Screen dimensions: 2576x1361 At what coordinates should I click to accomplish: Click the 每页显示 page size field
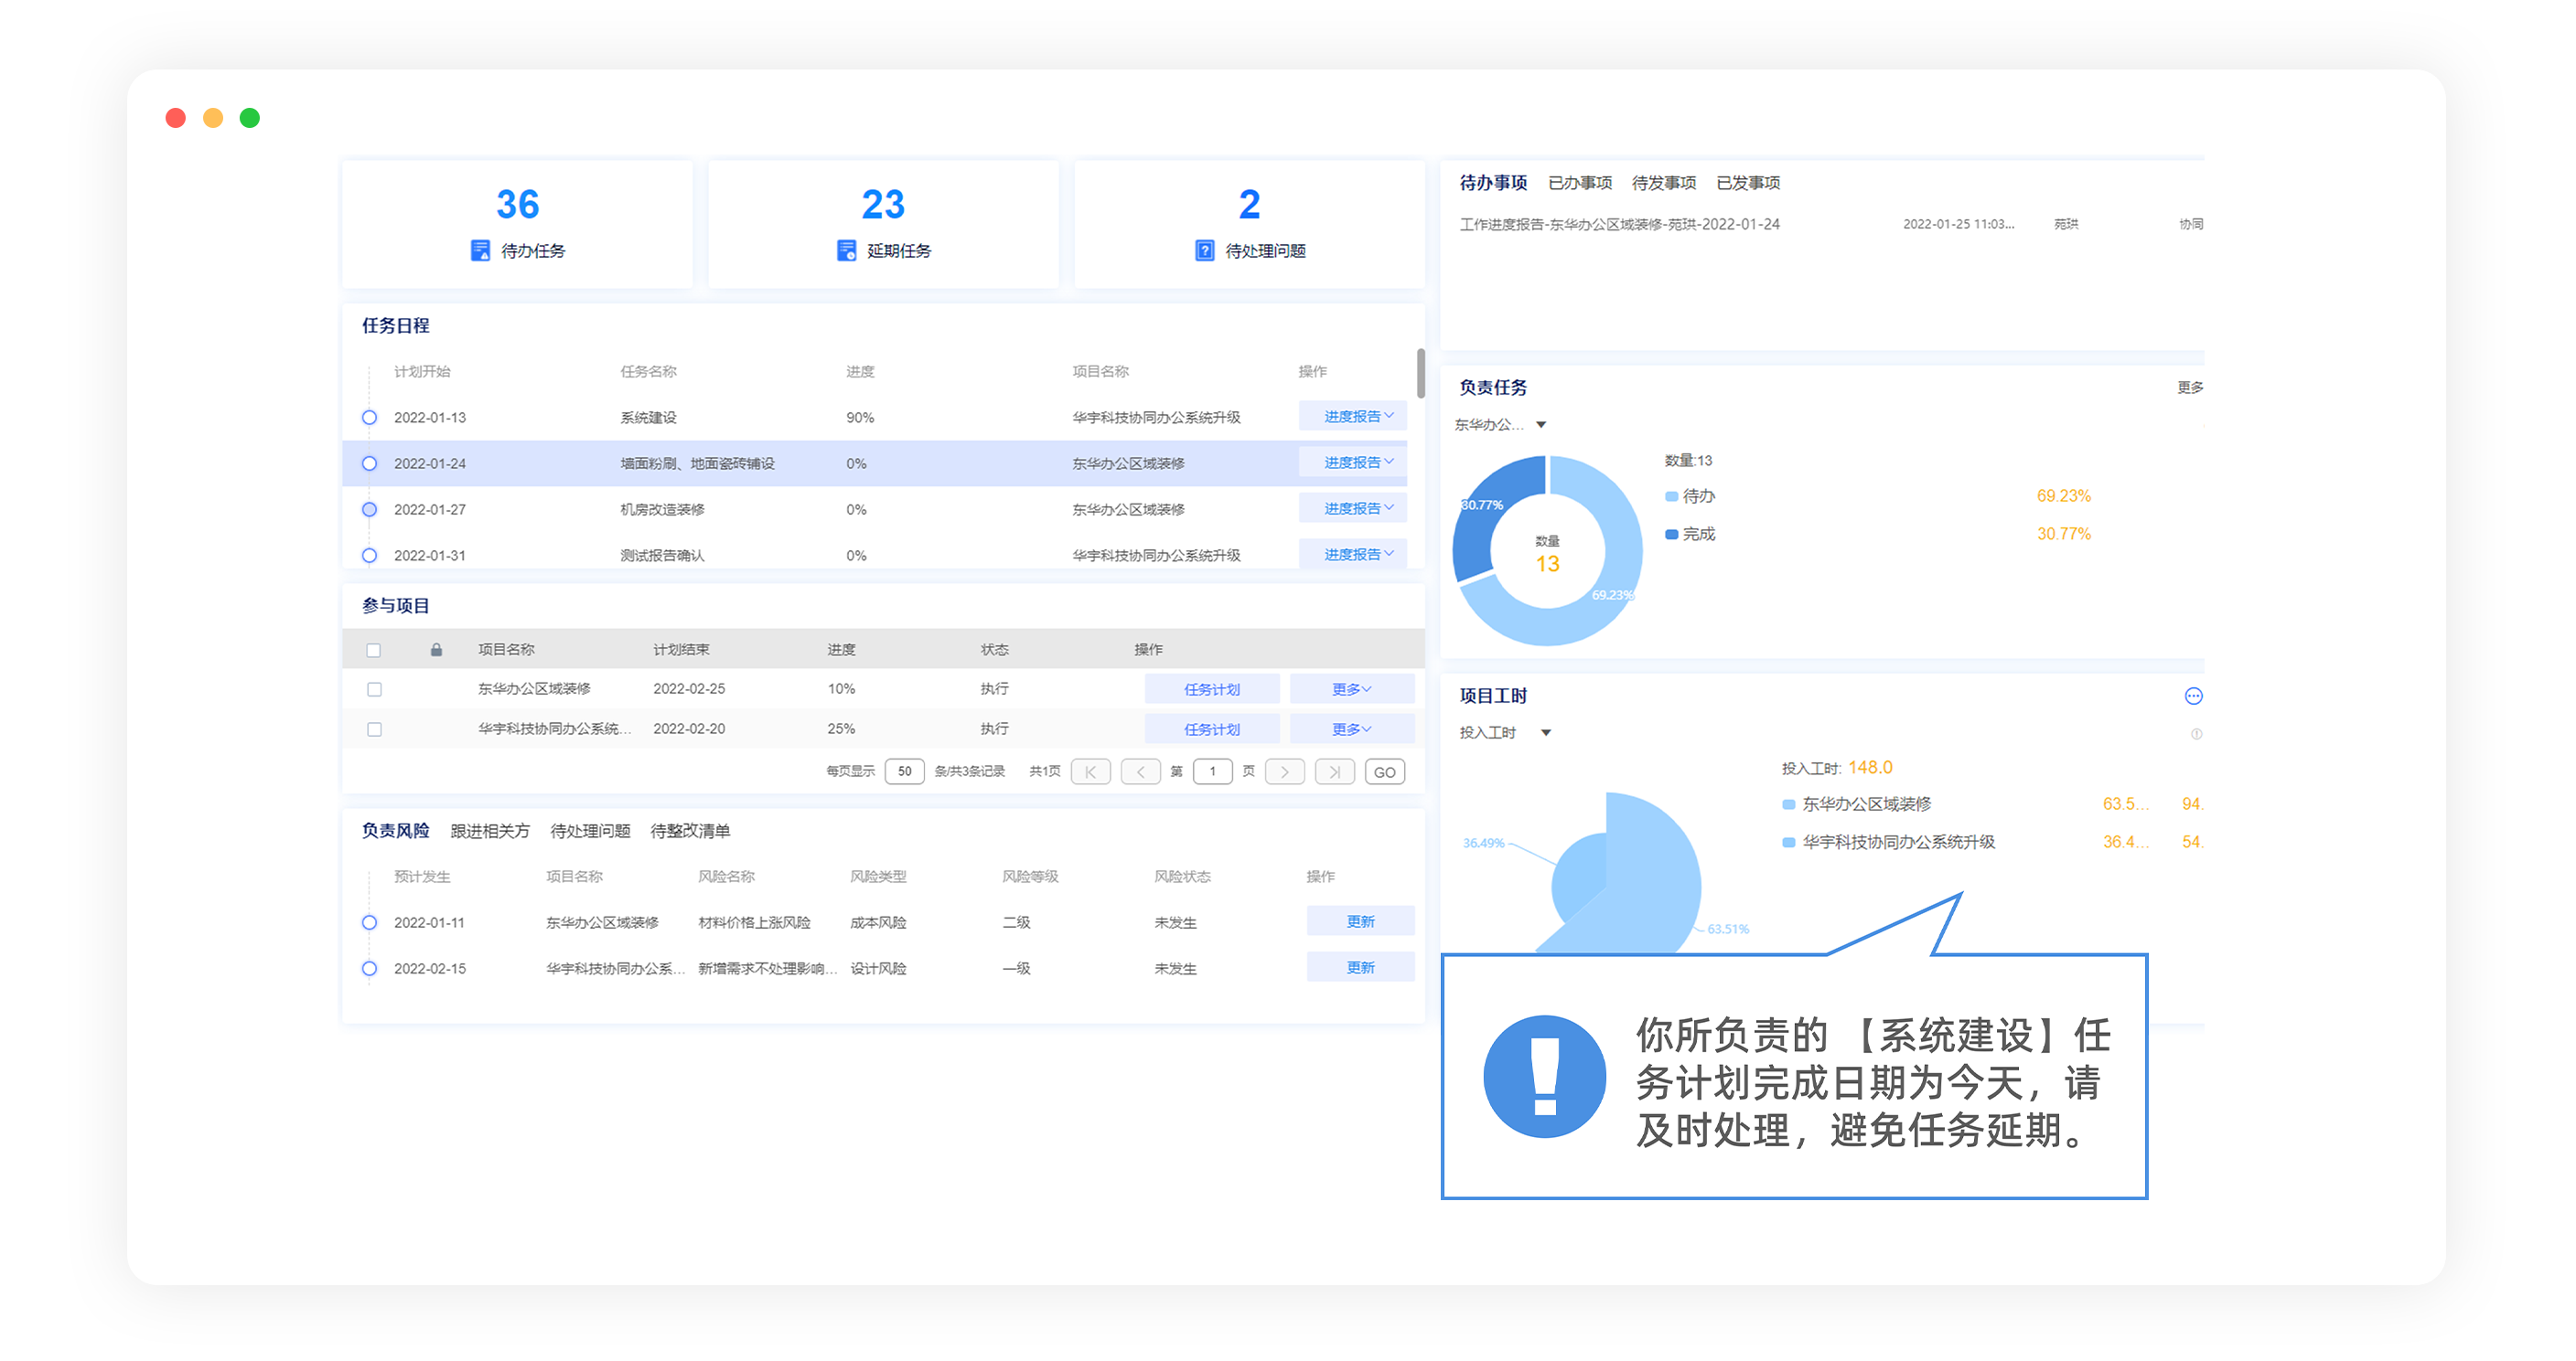click(x=904, y=771)
